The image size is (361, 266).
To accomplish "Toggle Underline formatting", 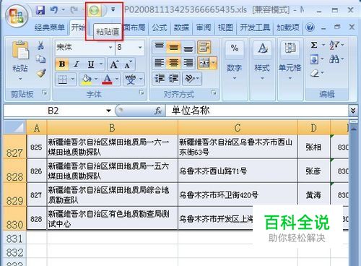I will 91,64.
